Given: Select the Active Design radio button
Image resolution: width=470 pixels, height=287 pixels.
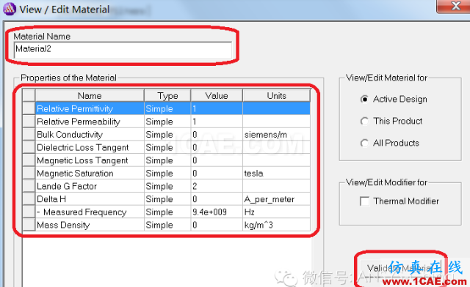Looking at the screenshot, I should [x=364, y=99].
